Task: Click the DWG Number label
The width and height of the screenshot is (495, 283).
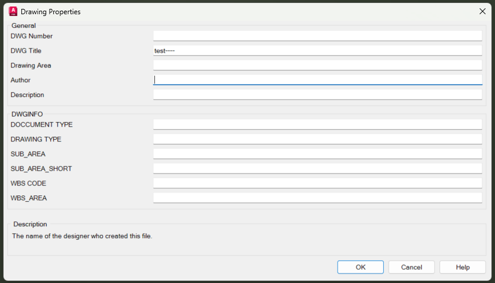Action: (x=31, y=36)
